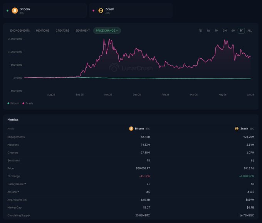Click Bitcoin average volume $45.6B
The width and height of the screenshot is (262, 223).
pyautogui.click(x=145, y=200)
